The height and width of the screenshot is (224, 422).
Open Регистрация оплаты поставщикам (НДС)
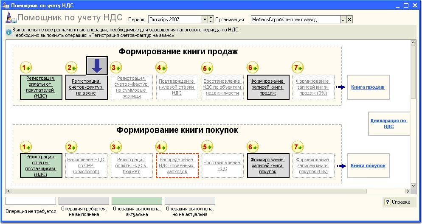pyautogui.click(x=41, y=165)
